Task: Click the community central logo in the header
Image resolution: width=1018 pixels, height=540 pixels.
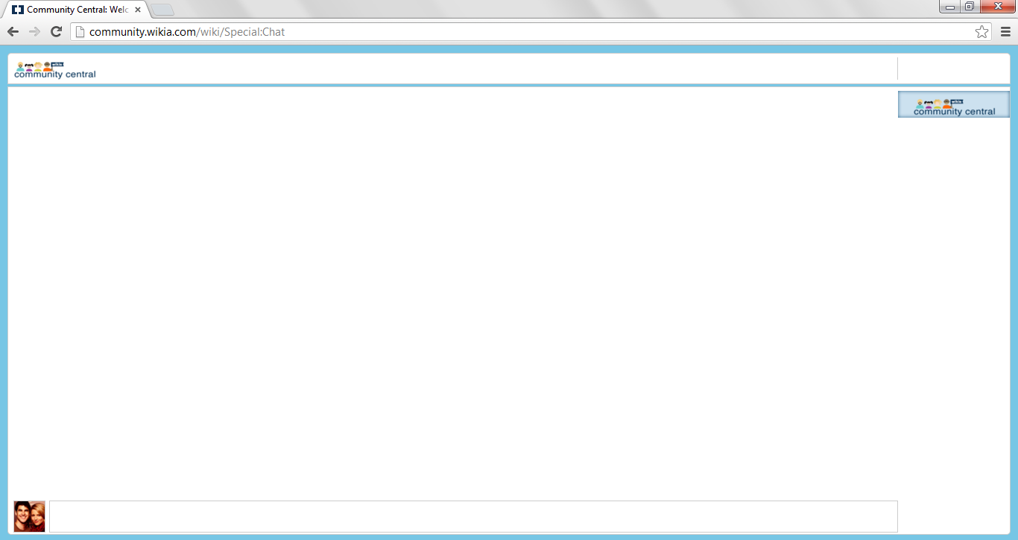Action: coord(55,70)
